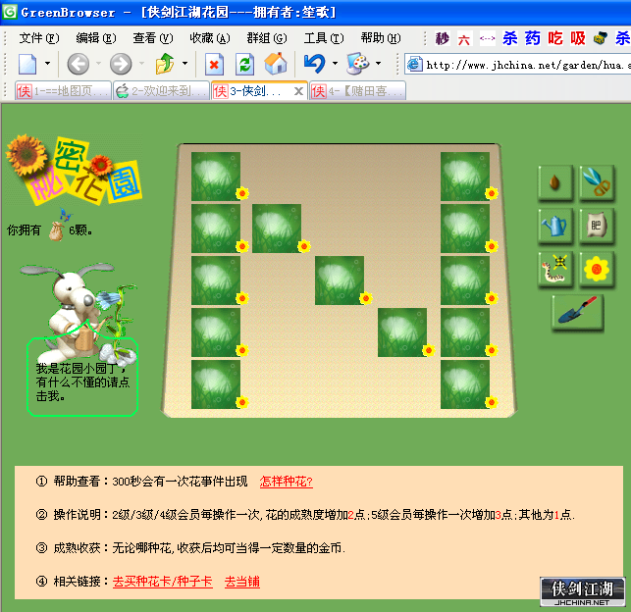Open the forward button history dropdown
Screen dimensions: 631x612
click(141, 64)
